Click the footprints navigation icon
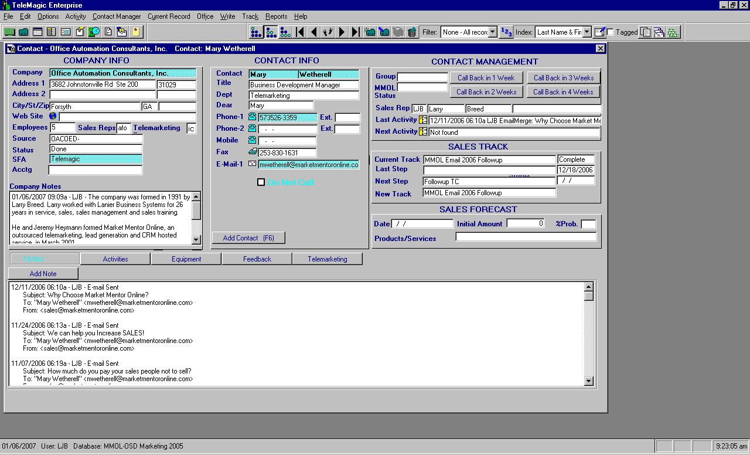This screenshot has height=455, width=750. 328,32
